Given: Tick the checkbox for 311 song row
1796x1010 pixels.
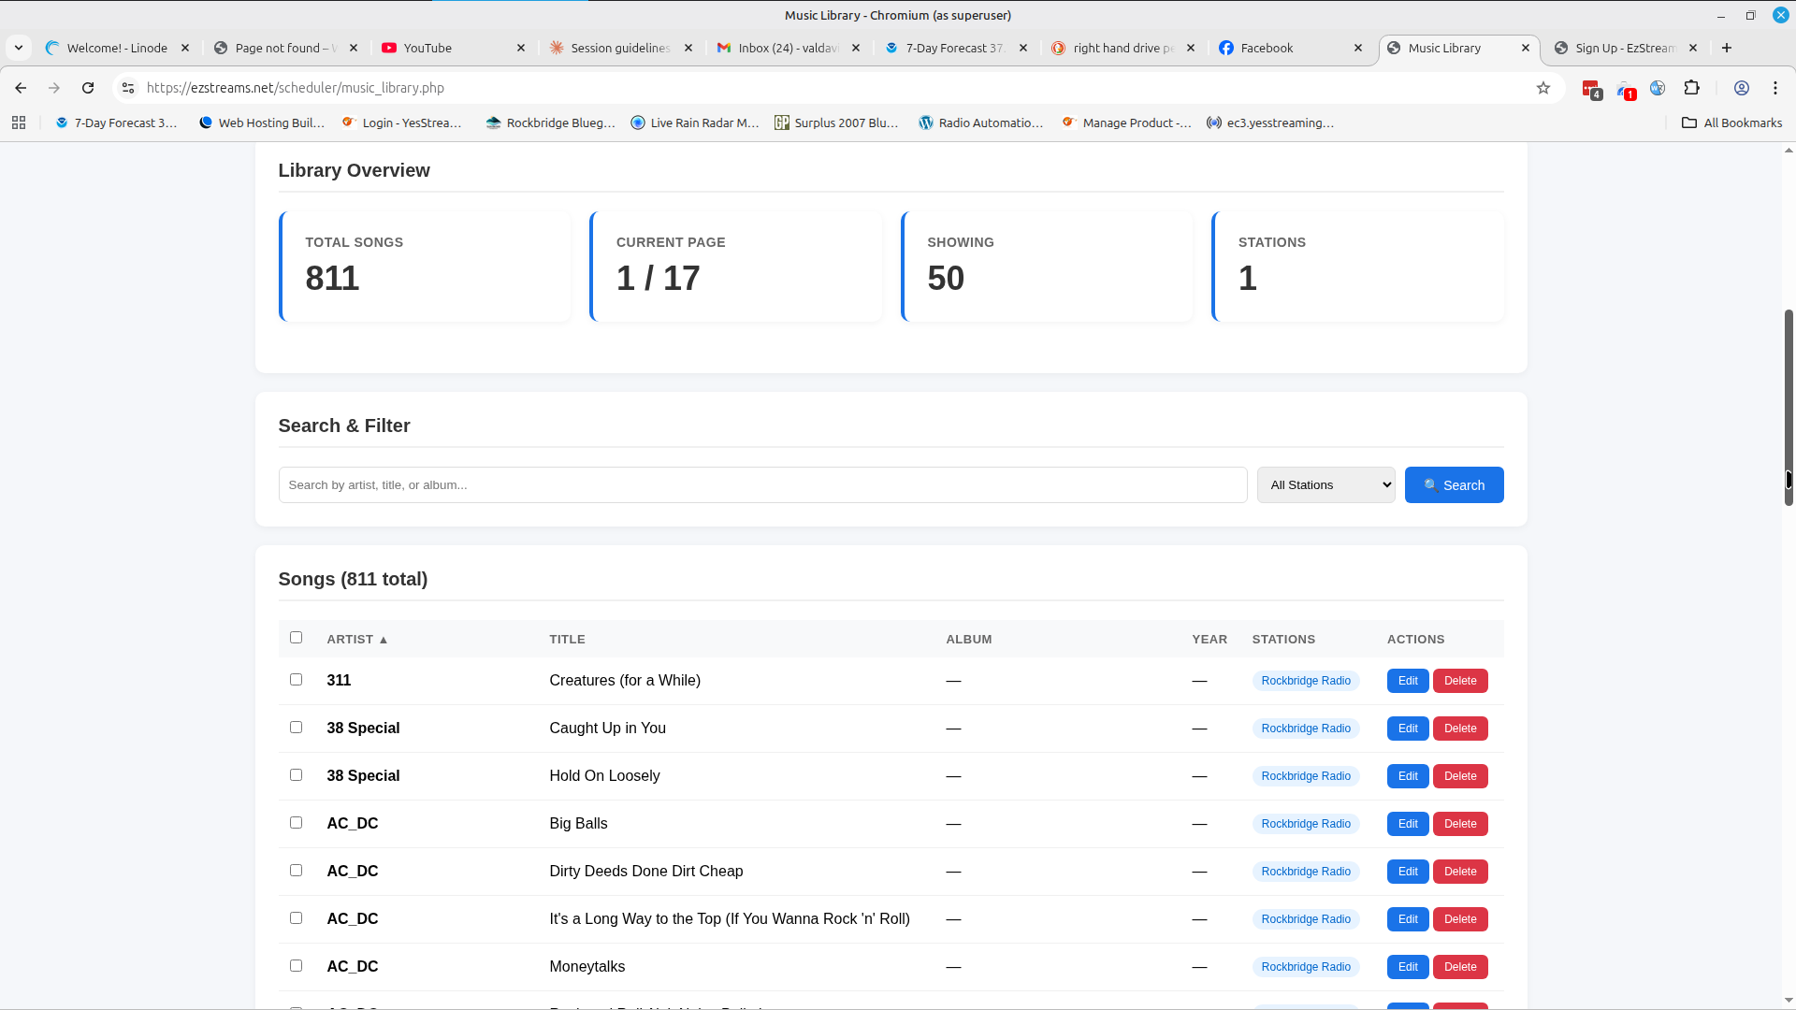Looking at the screenshot, I should tap(297, 680).
